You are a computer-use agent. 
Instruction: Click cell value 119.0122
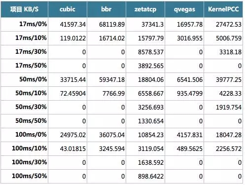[x=73, y=38]
